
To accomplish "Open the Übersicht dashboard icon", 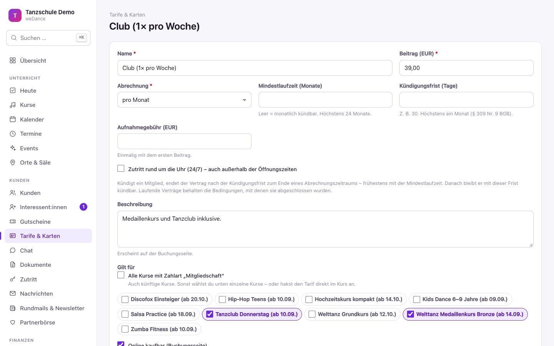I will click(x=13, y=60).
